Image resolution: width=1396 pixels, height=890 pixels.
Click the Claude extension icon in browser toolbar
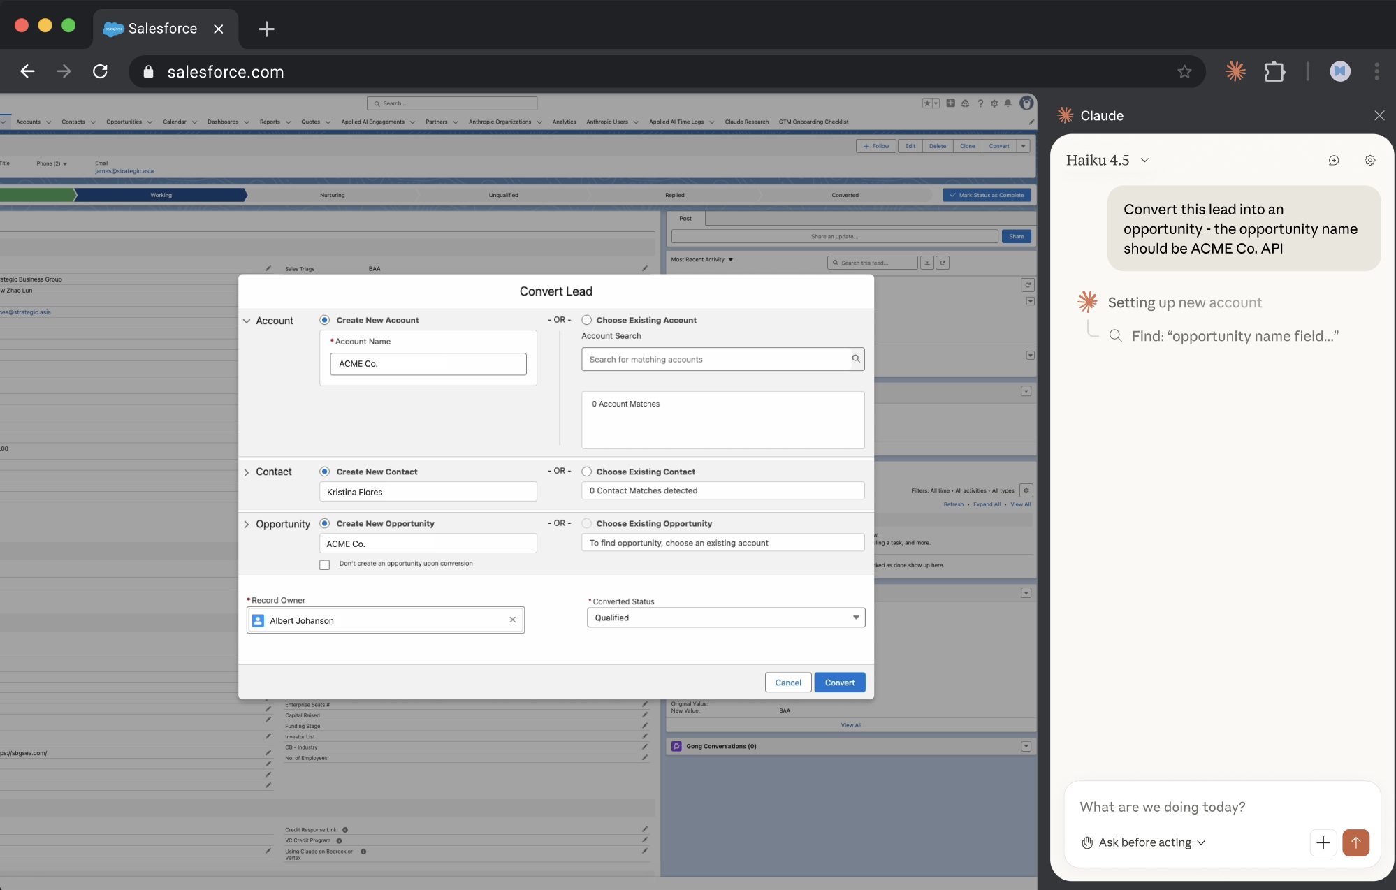[x=1235, y=71]
